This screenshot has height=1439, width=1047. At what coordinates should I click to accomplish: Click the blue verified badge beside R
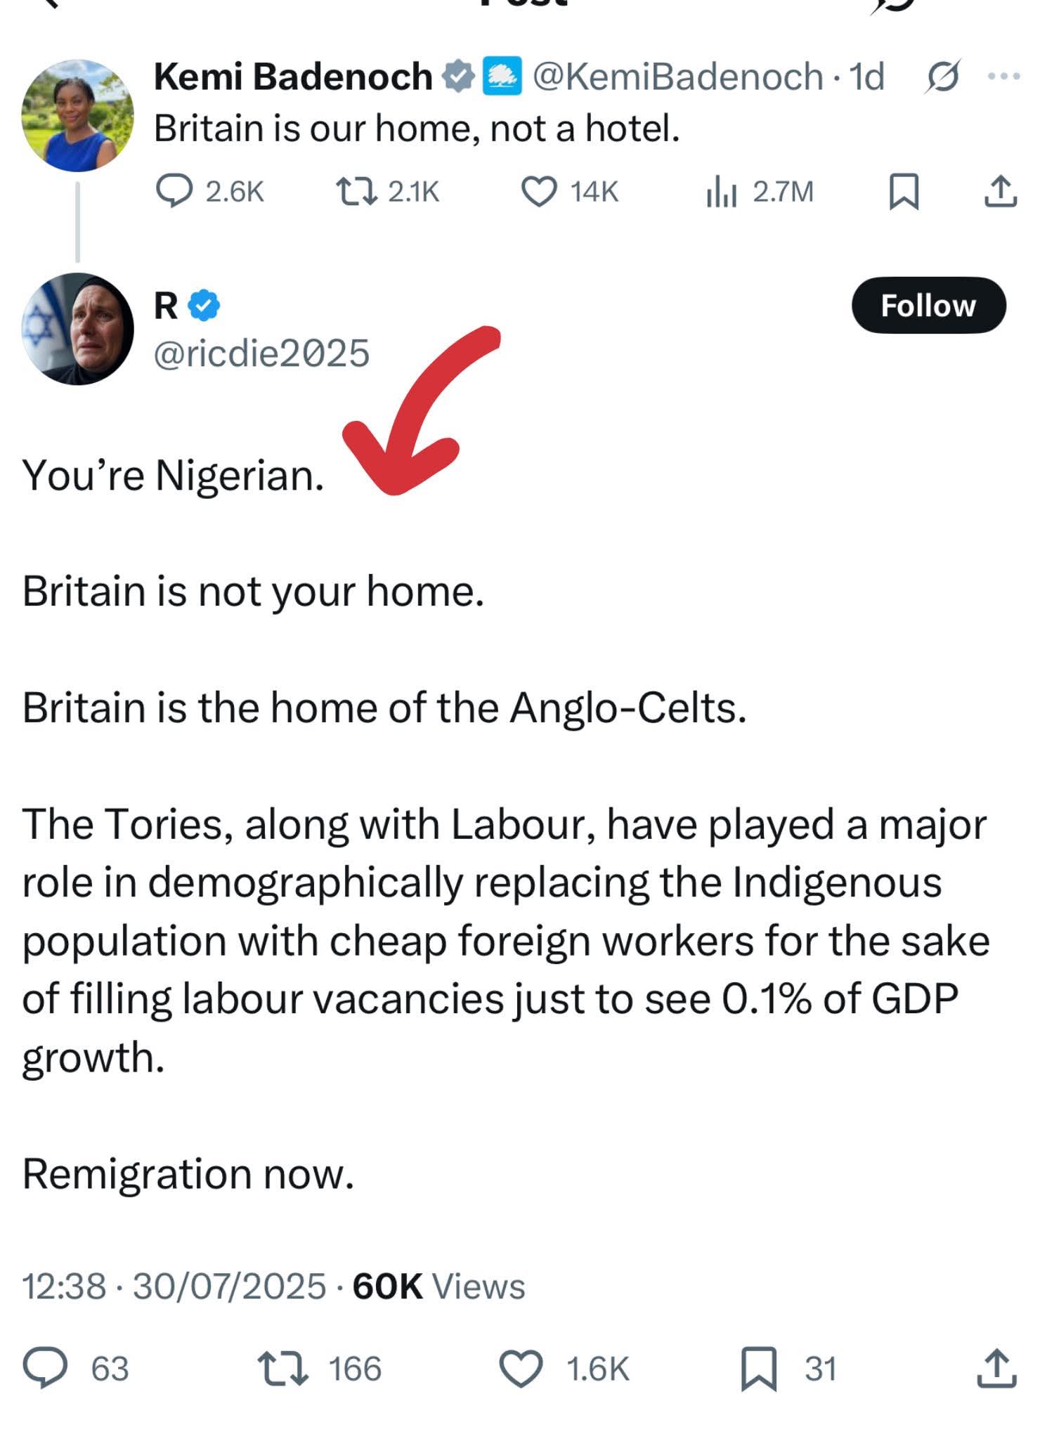[205, 306]
